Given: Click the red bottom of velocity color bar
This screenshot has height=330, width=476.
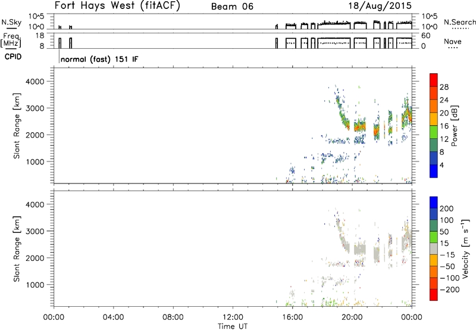Looking at the screenshot, I should (434, 295).
